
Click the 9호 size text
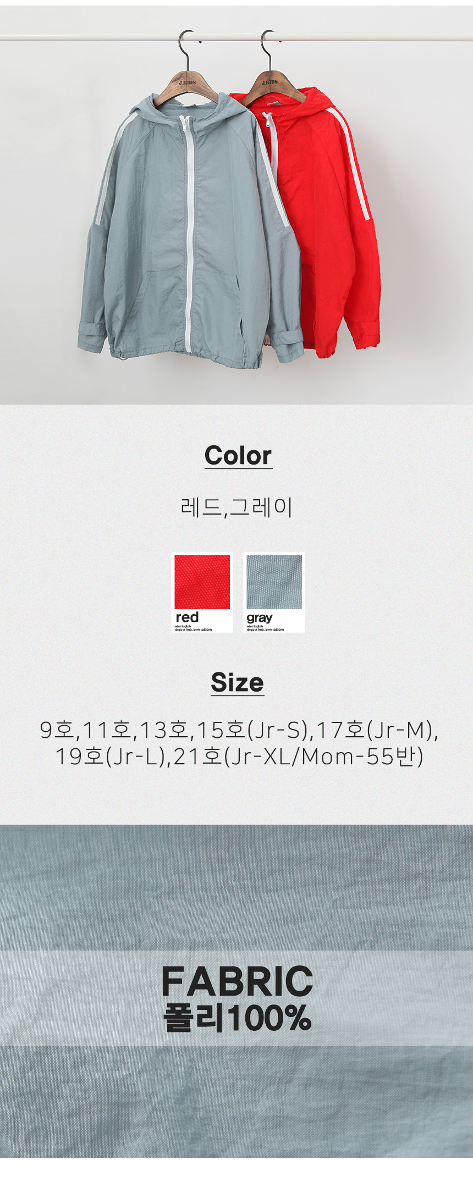pyautogui.click(x=57, y=730)
